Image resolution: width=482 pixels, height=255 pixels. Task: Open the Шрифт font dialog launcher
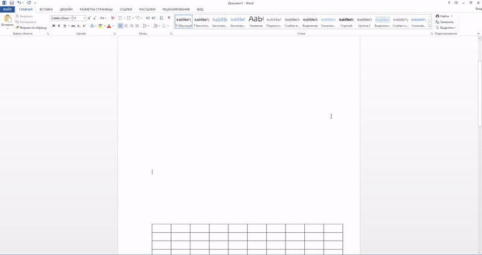[114, 34]
